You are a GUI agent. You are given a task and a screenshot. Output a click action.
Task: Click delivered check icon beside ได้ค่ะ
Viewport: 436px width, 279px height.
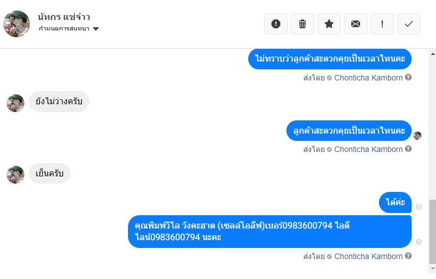[419, 207]
